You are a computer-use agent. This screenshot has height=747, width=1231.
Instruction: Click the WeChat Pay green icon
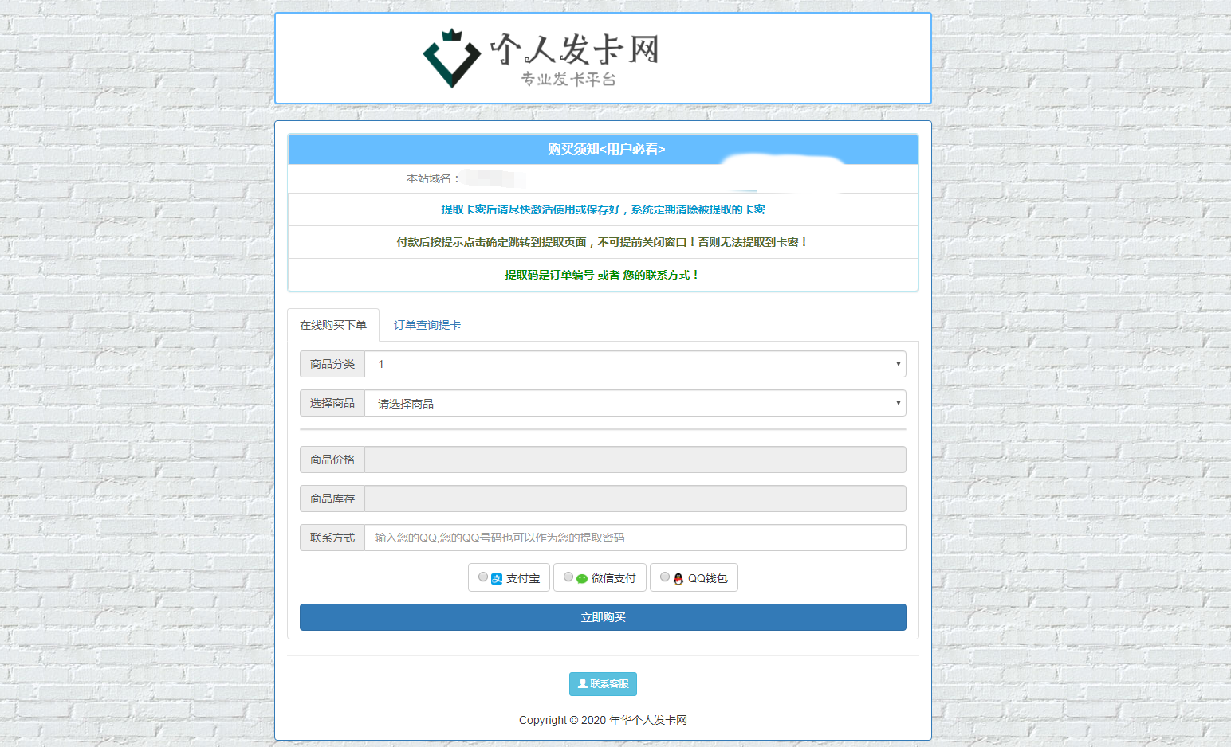[582, 579]
